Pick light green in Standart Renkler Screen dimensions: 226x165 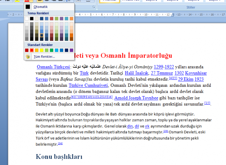point(47,50)
